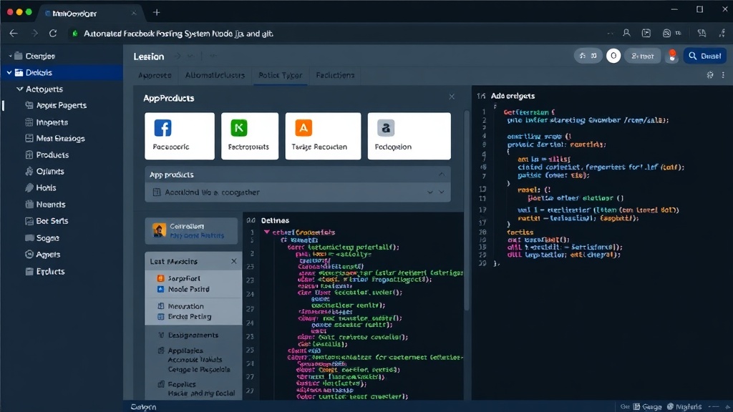Close the AppProducts panel
The width and height of the screenshot is (733, 412).
pyautogui.click(x=452, y=97)
